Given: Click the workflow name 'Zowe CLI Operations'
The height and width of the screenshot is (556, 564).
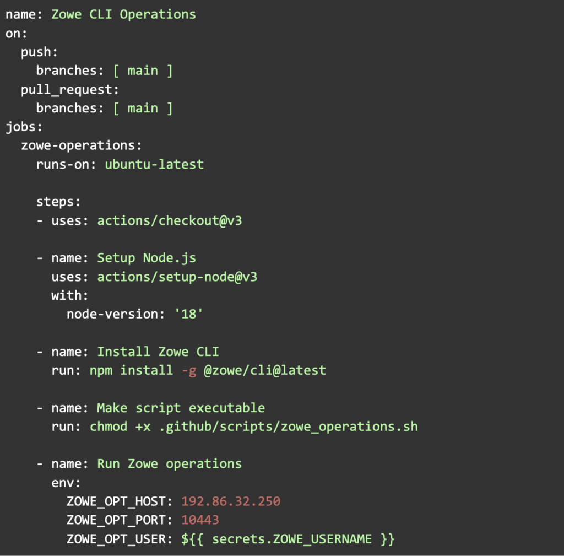Looking at the screenshot, I should [123, 14].
